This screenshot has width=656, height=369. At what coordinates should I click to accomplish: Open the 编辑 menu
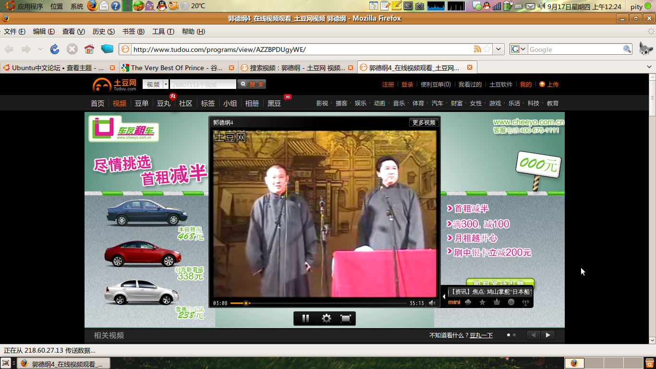(x=44, y=31)
